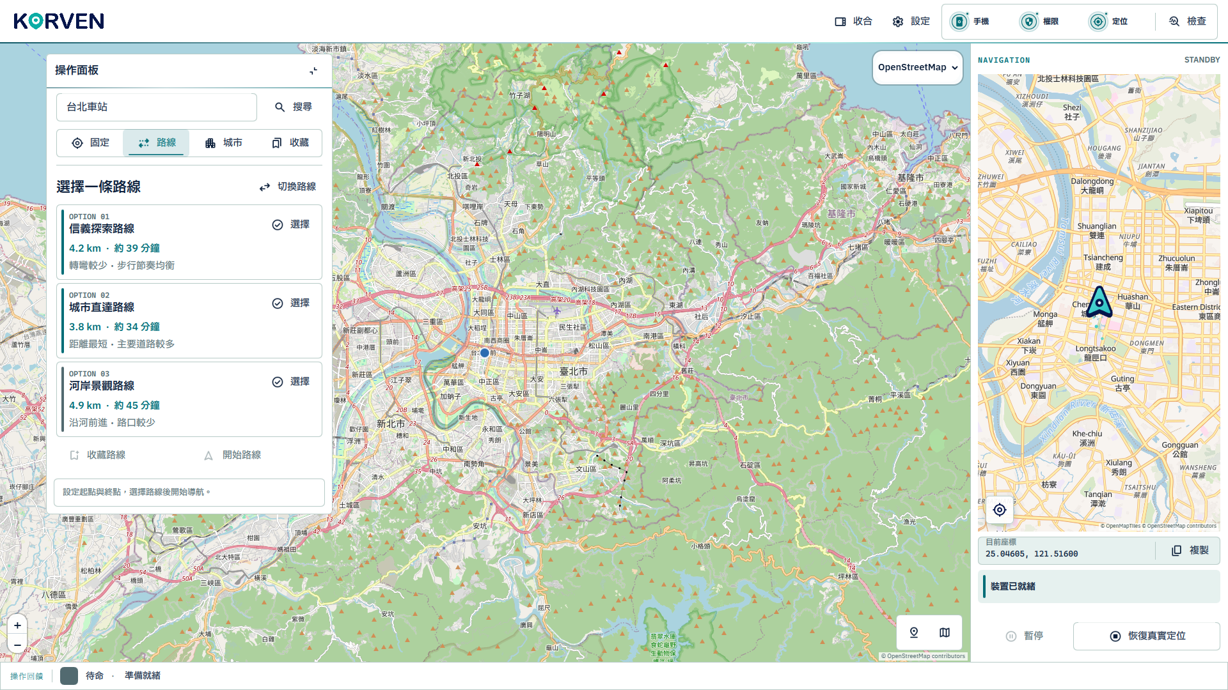
Task: Copy the current coordinates with 複製
Action: 1190,551
